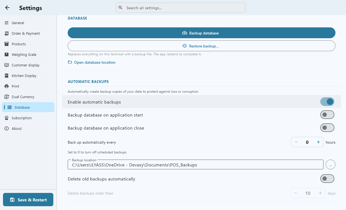The width and height of the screenshot is (346, 210).
Task: Open the About page
Action: point(28,128)
